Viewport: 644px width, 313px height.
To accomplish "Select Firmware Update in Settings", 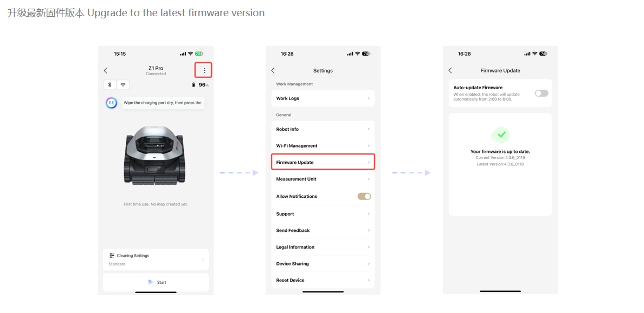I will (323, 162).
